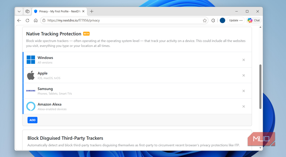Remove Samsung from tracking protection
The width and height of the screenshot is (286, 157).
[243, 91]
